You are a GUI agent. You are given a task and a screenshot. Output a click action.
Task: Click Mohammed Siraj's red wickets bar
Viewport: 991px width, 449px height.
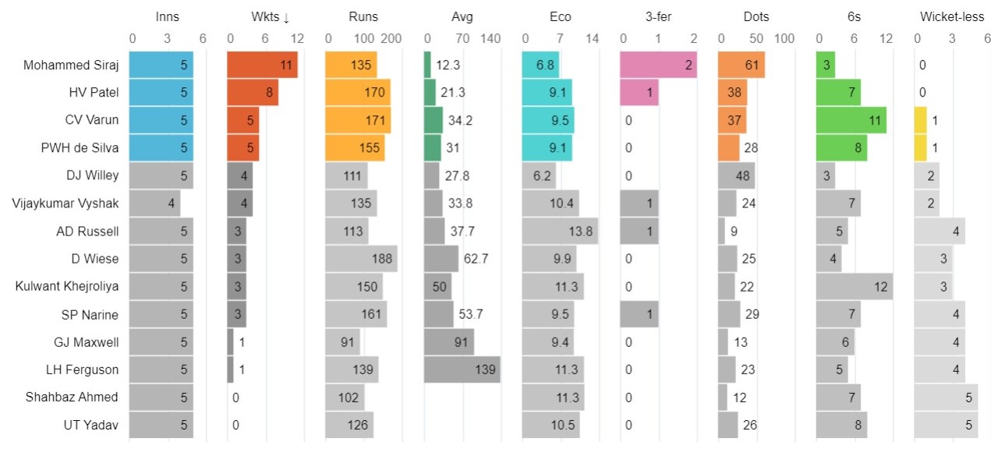tap(262, 65)
